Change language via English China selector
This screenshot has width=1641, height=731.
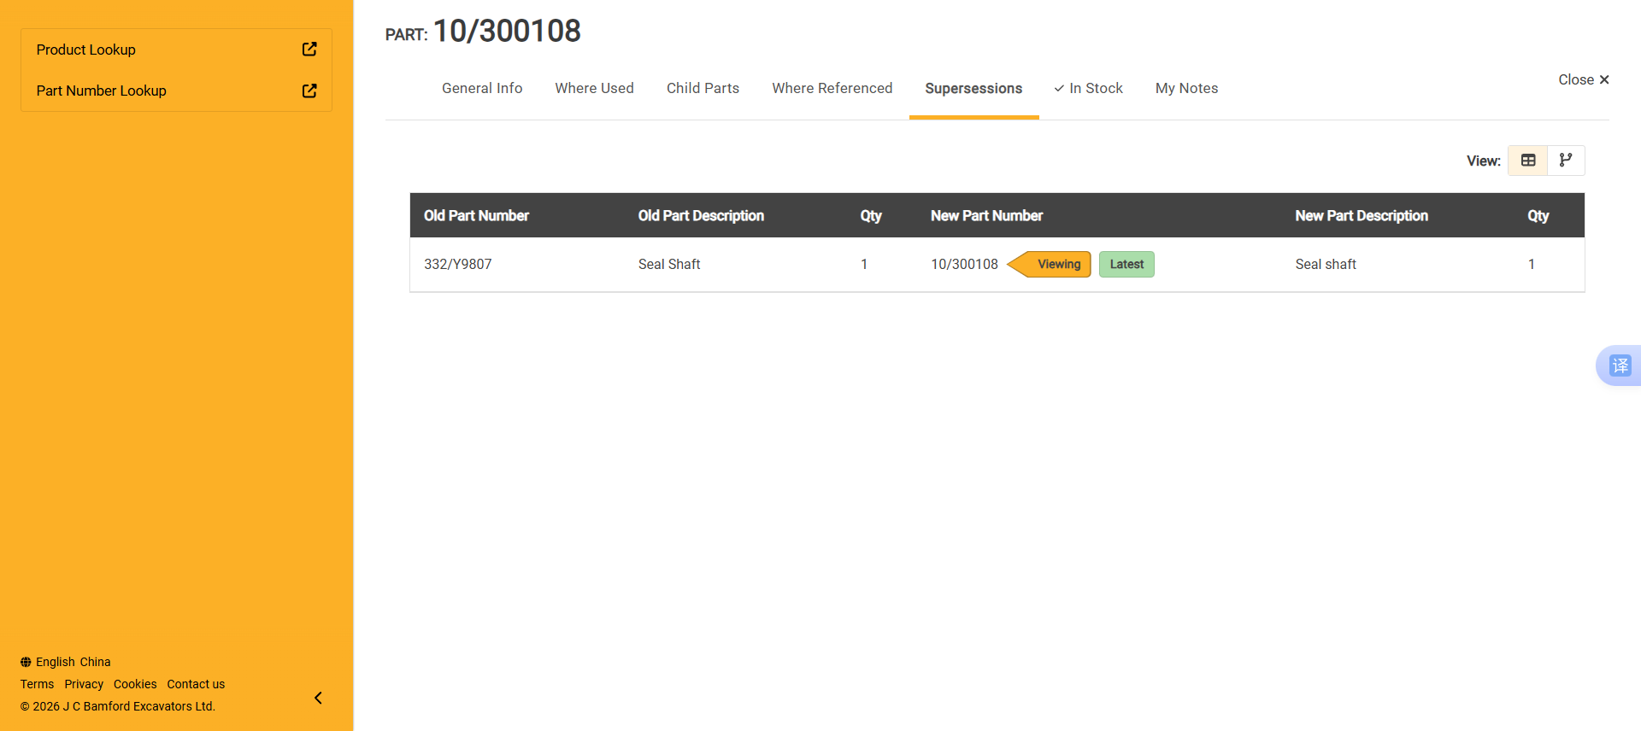tap(73, 662)
